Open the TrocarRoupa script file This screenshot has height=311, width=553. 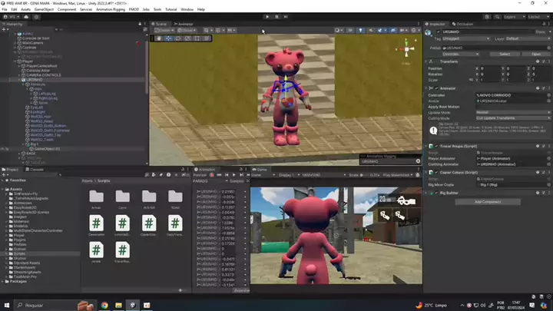(x=123, y=250)
